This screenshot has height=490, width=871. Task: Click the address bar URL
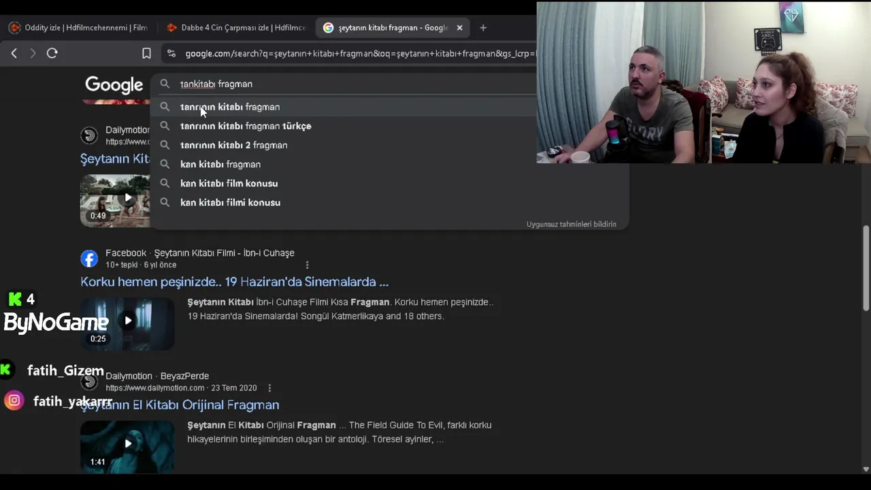pos(360,53)
